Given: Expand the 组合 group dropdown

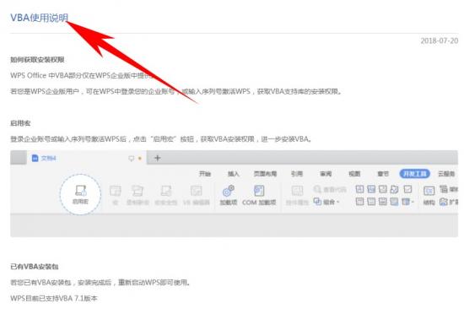Looking at the screenshot, I should coord(326,202).
